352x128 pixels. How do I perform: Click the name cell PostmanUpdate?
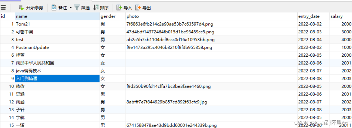point(58,47)
